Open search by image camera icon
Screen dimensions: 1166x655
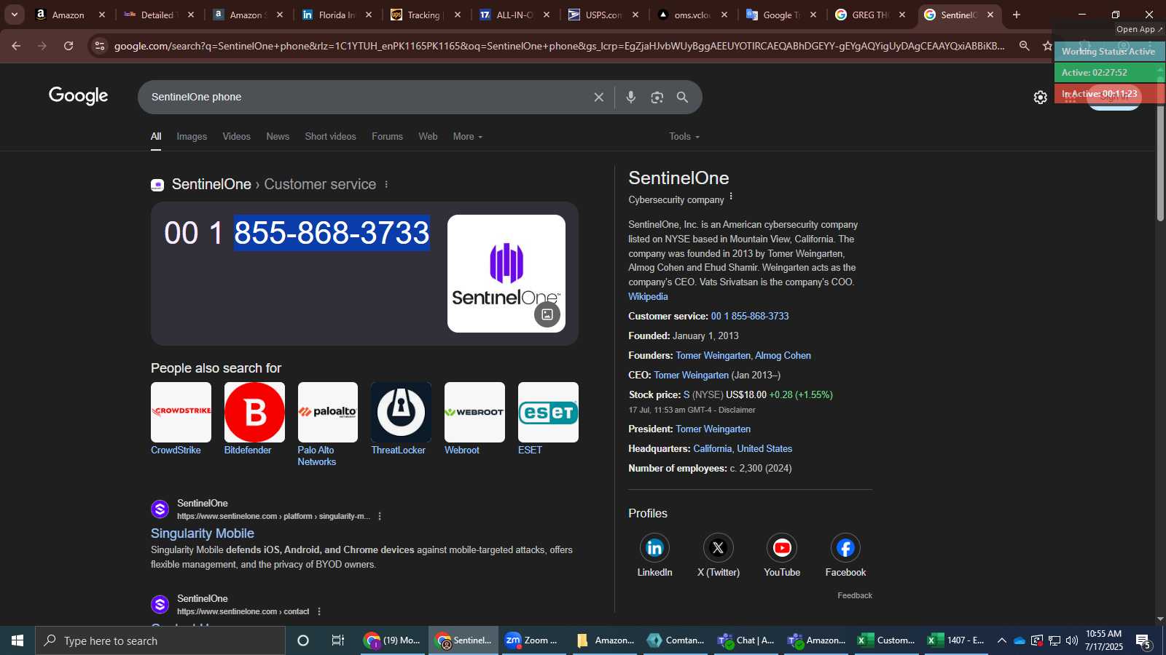[x=657, y=97]
